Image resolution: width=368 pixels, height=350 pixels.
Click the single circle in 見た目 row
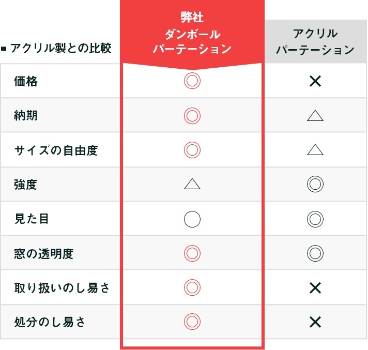tap(192, 219)
